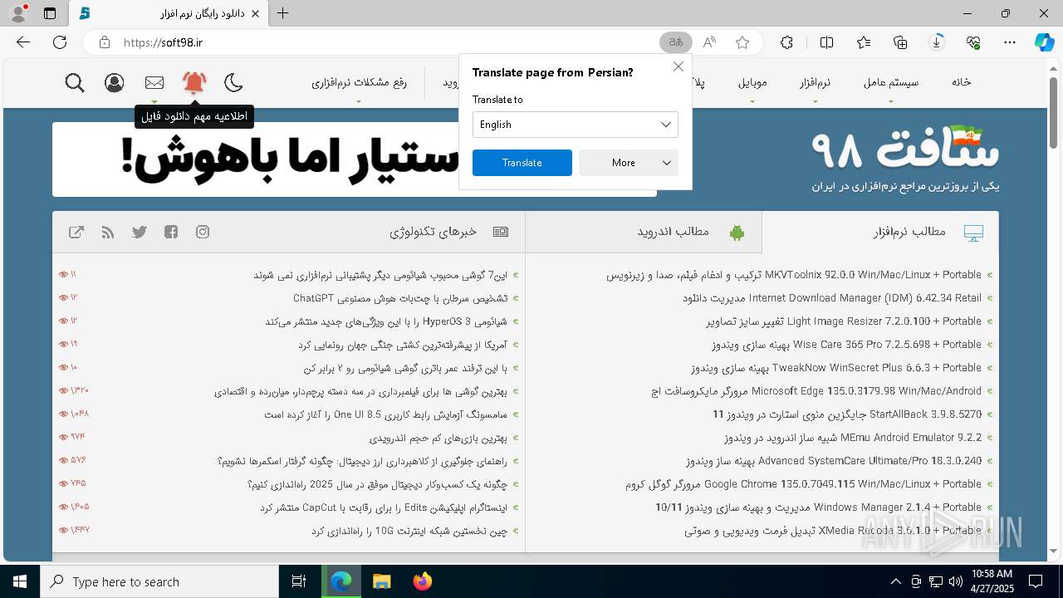Open the RSS feed icon

(x=108, y=232)
